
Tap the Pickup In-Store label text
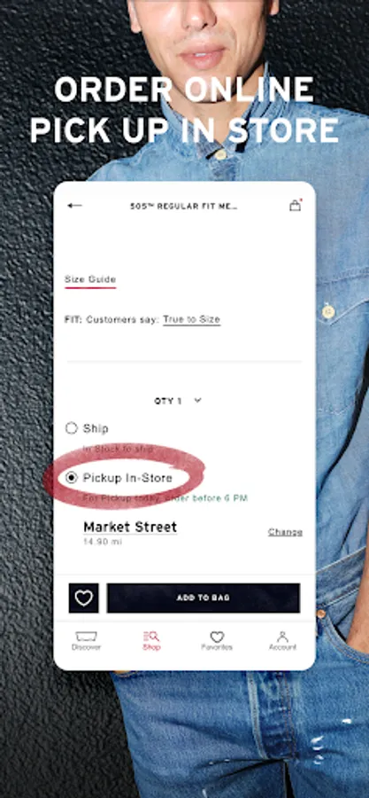[127, 478]
